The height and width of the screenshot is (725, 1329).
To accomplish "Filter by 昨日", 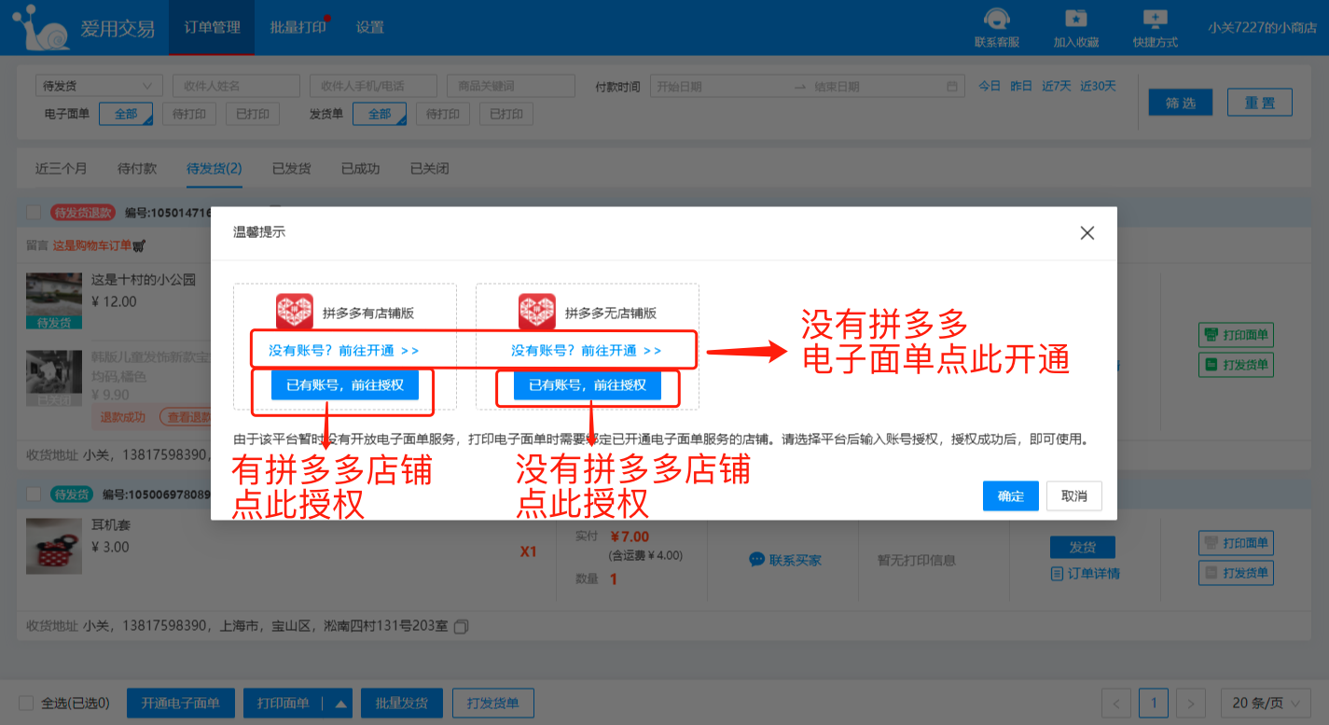I will tap(1021, 86).
